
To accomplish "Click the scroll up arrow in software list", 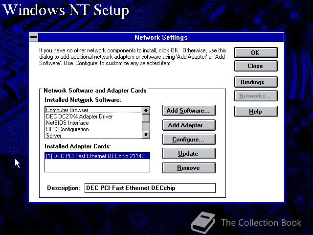I will pyautogui.click(x=146, y=110).
